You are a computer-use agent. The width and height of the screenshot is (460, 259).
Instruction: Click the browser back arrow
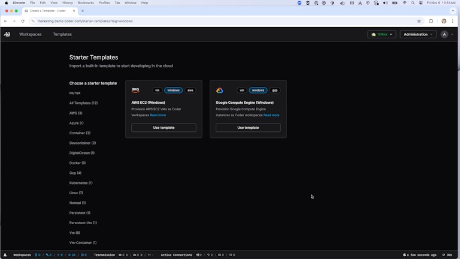click(6, 21)
